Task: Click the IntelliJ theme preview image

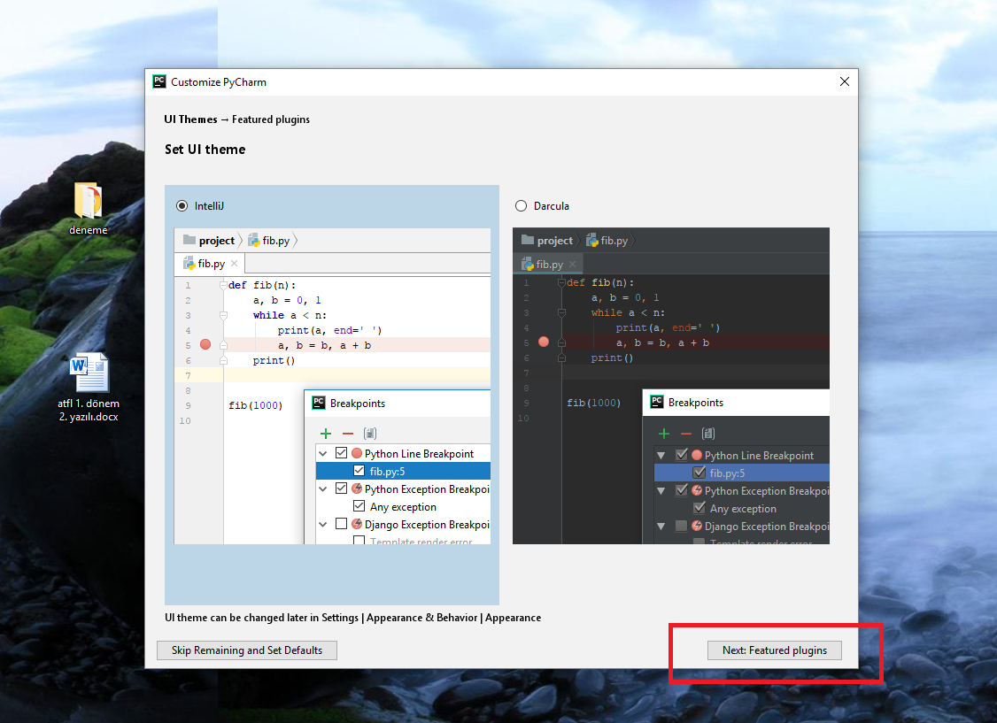Action: click(332, 386)
